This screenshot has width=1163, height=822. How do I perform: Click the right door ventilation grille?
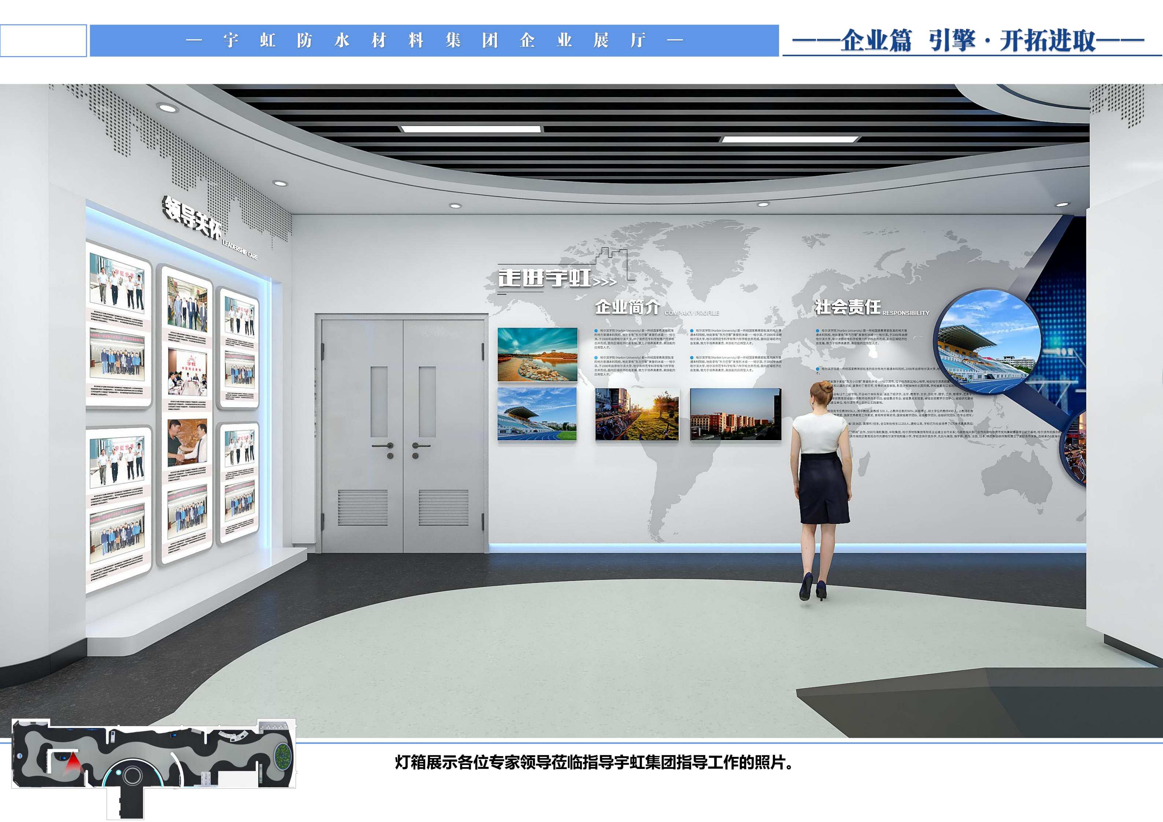pos(443,507)
